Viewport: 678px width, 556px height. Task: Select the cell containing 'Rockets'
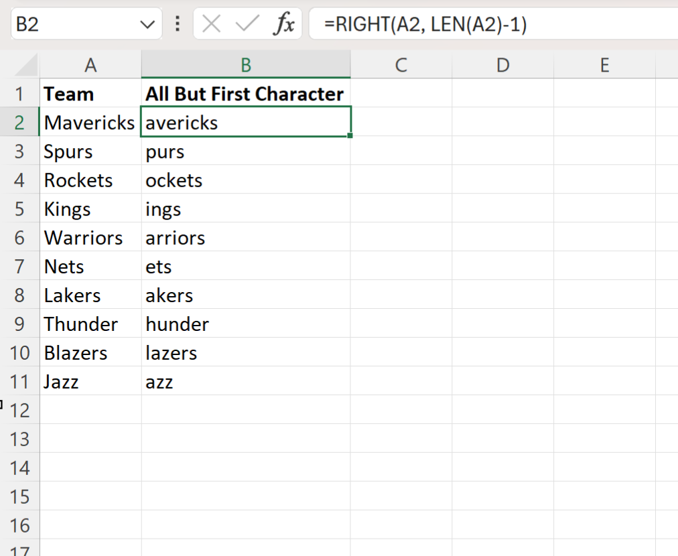click(90, 180)
